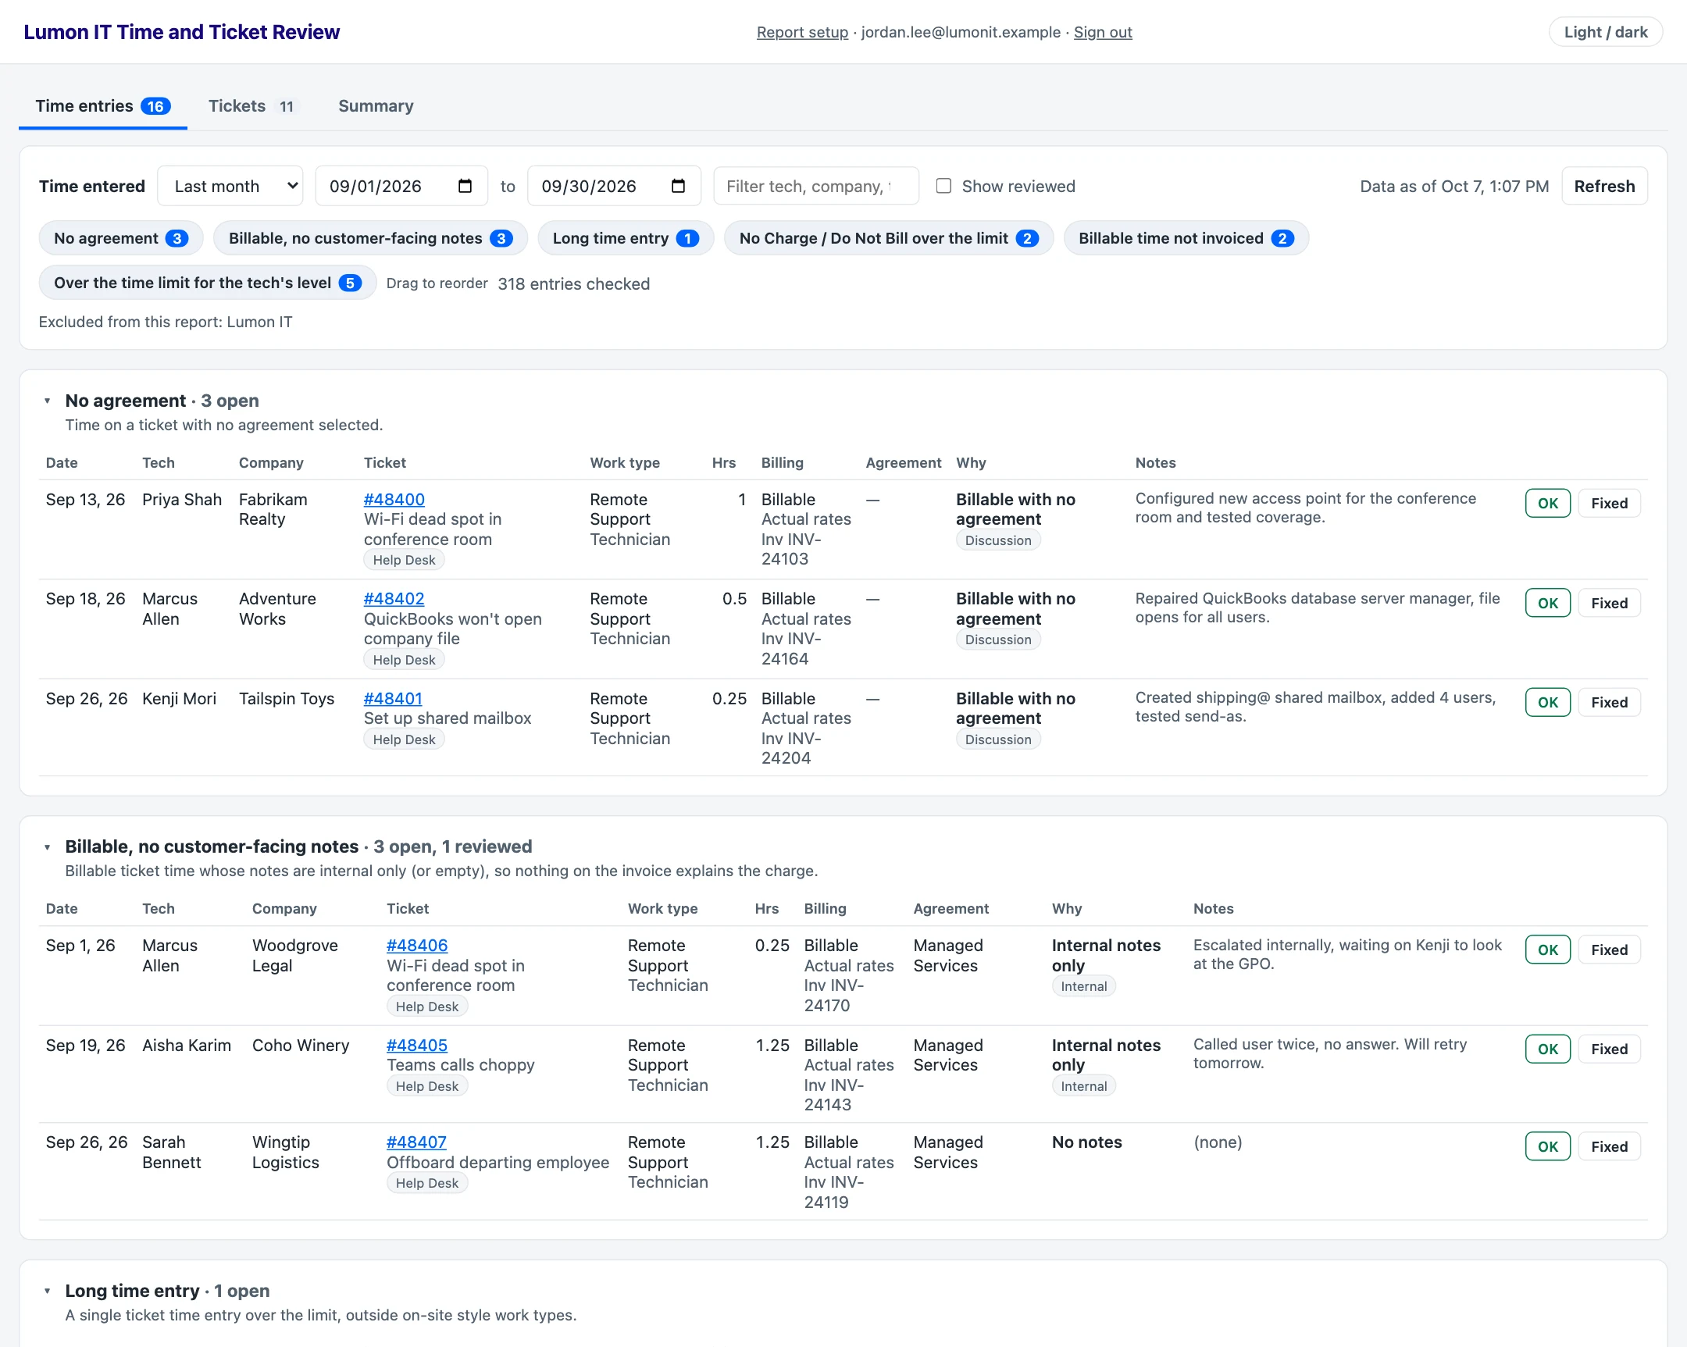
Task: Filter by Billable, no customer-facing notes chip
Action: click(370, 239)
